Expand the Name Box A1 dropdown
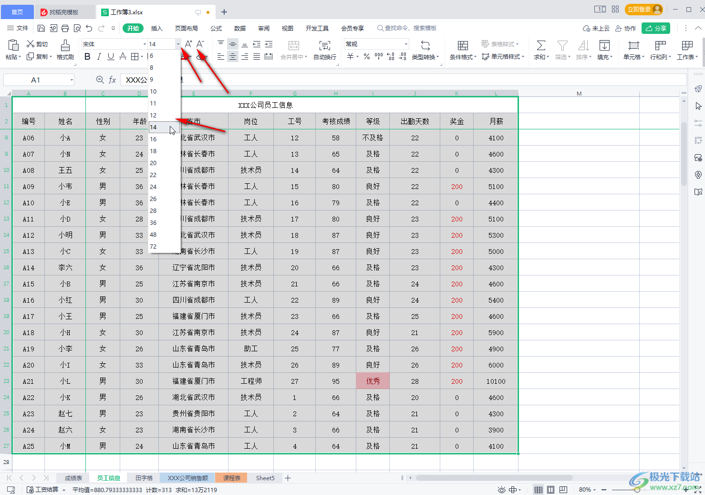Image resolution: width=705 pixels, height=495 pixels. (72, 80)
